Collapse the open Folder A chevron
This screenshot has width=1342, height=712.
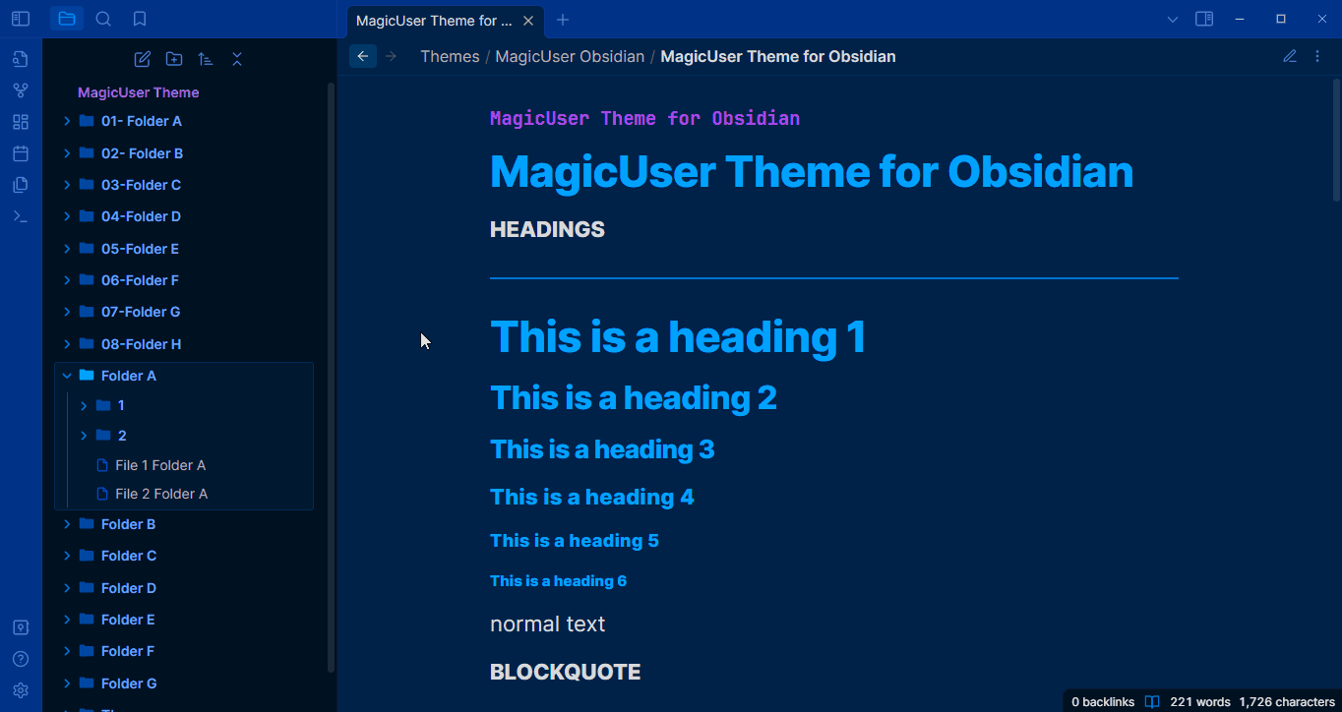[x=67, y=376]
